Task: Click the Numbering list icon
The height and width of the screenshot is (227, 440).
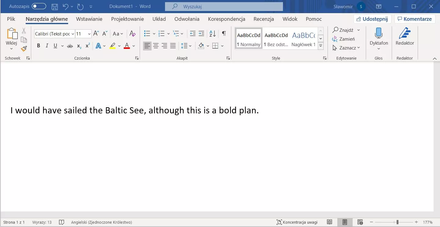Action: [x=161, y=34]
